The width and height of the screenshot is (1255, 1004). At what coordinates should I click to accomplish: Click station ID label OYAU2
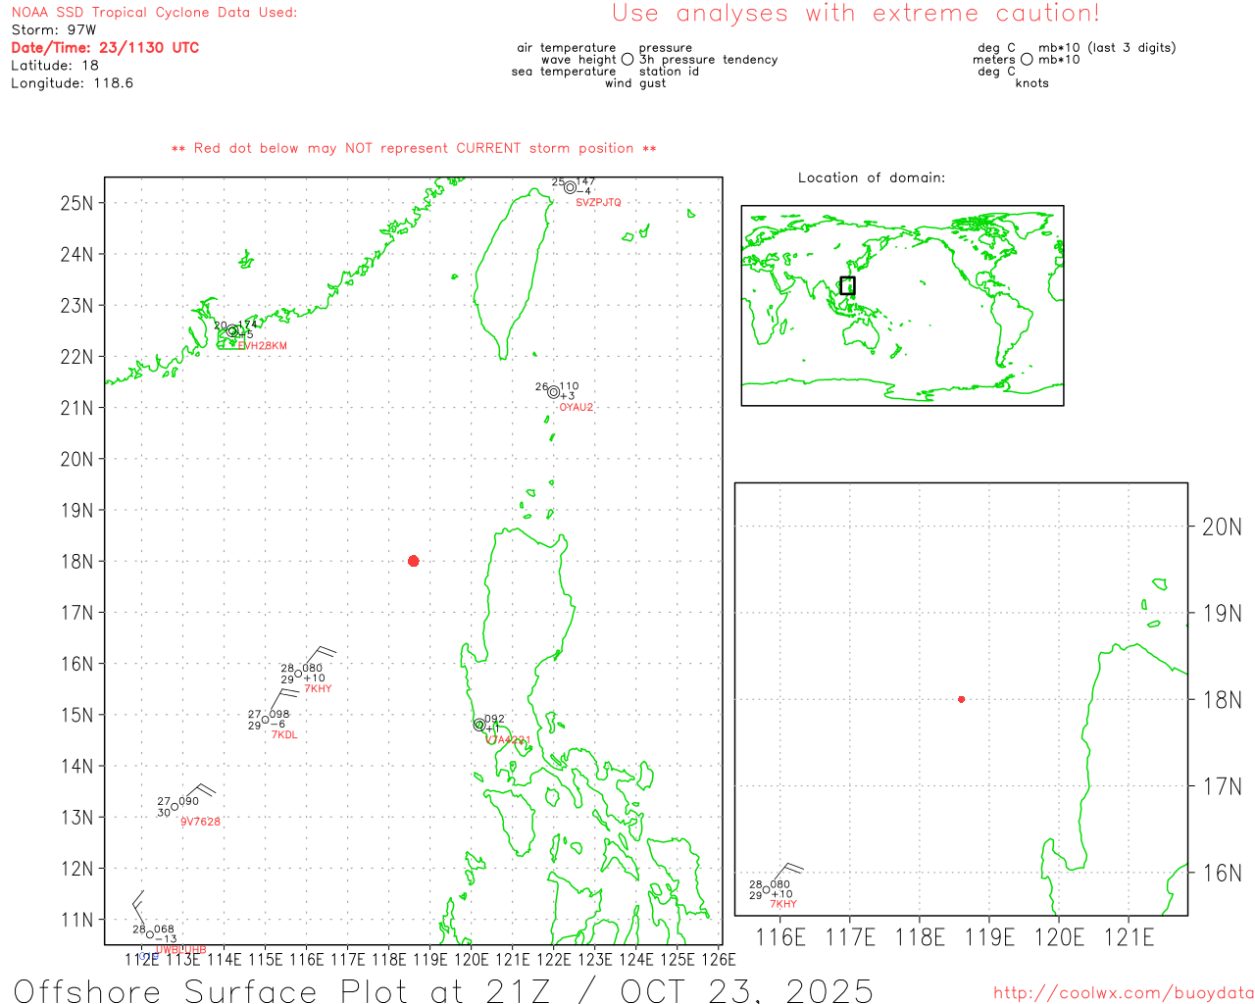(x=577, y=408)
